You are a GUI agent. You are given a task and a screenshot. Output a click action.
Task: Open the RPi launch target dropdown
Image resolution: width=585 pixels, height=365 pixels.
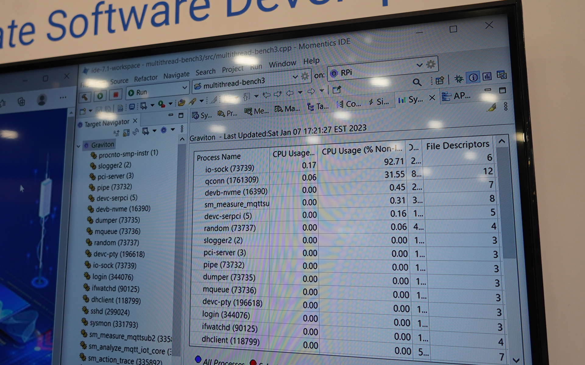tap(419, 65)
